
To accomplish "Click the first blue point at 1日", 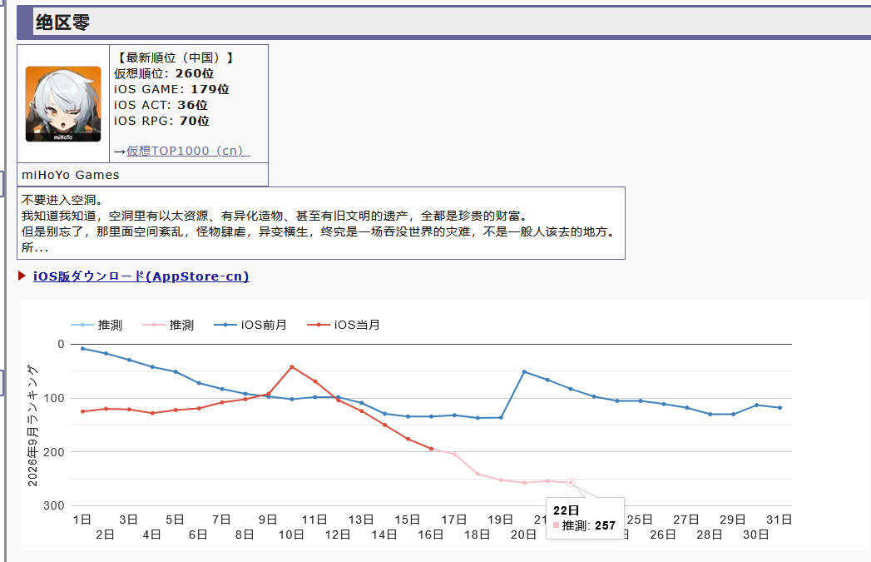I will (82, 349).
